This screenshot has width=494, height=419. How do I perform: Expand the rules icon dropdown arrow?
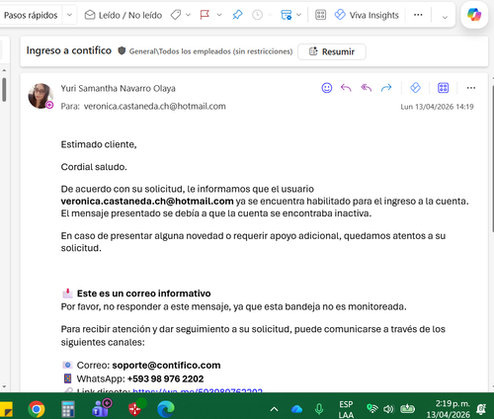pyautogui.click(x=298, y=15)
